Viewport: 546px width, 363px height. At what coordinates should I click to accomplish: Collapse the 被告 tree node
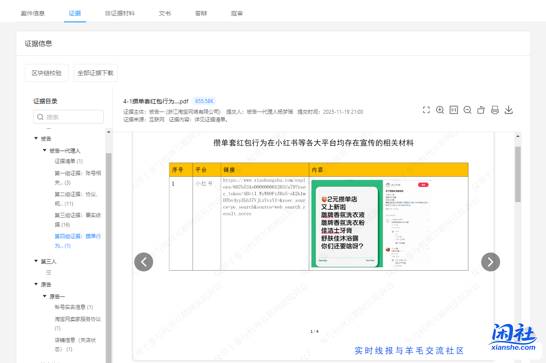pyautogui.click(x=36, y=138)
